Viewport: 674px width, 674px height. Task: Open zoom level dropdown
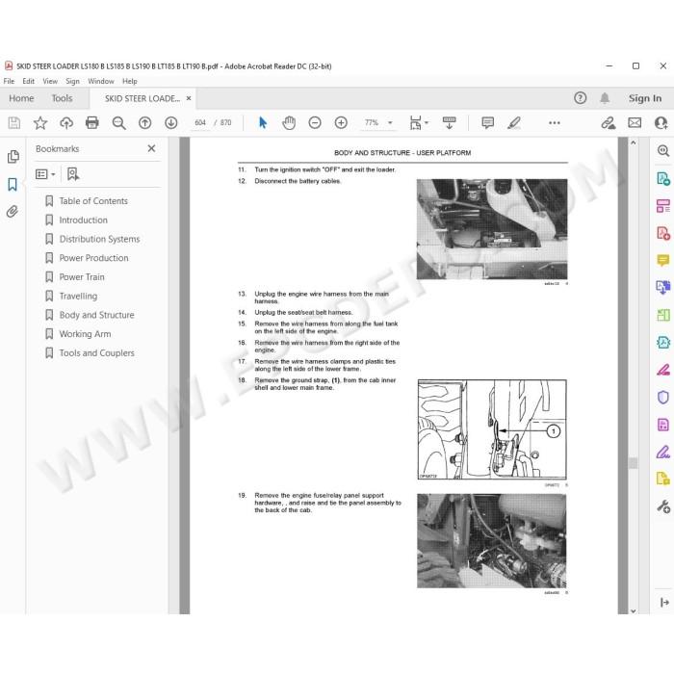tap(390, 123)
